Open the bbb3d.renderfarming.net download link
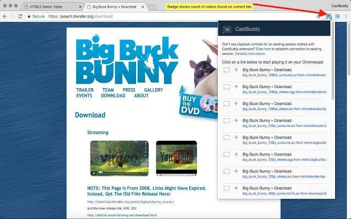The image size is (351, 219). [122, 215]
